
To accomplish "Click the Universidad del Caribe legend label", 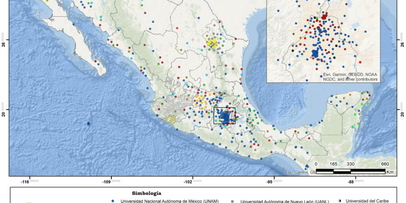I will pos(367,200).
